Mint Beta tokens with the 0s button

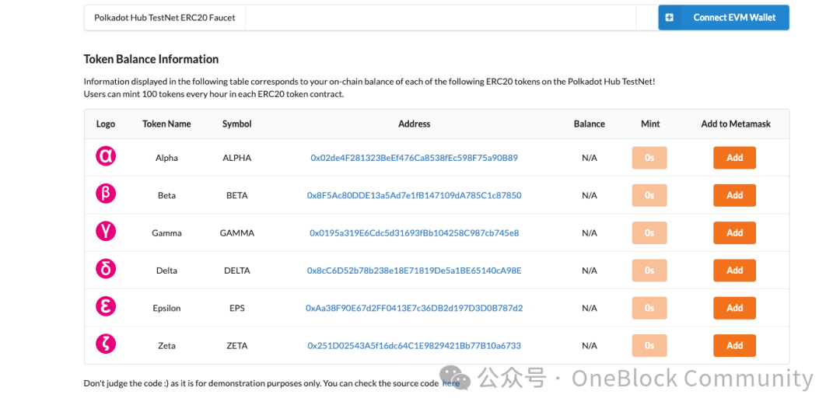649,196
